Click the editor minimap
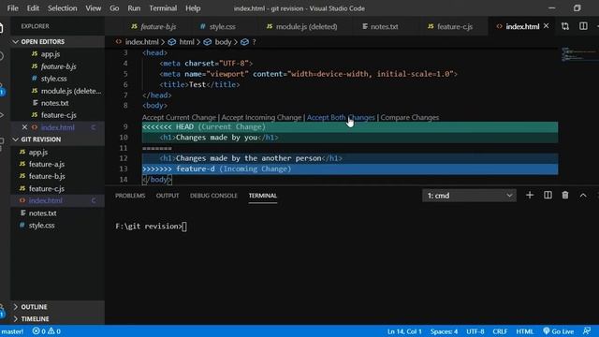 pos(578,54)
